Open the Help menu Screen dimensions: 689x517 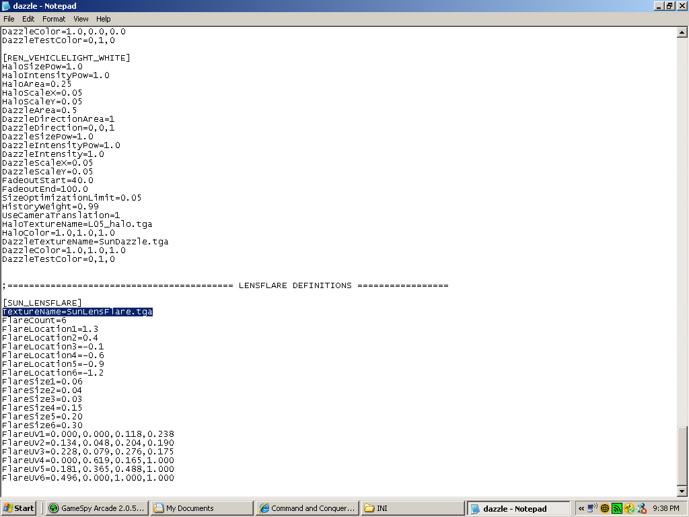tap(103, 19)
